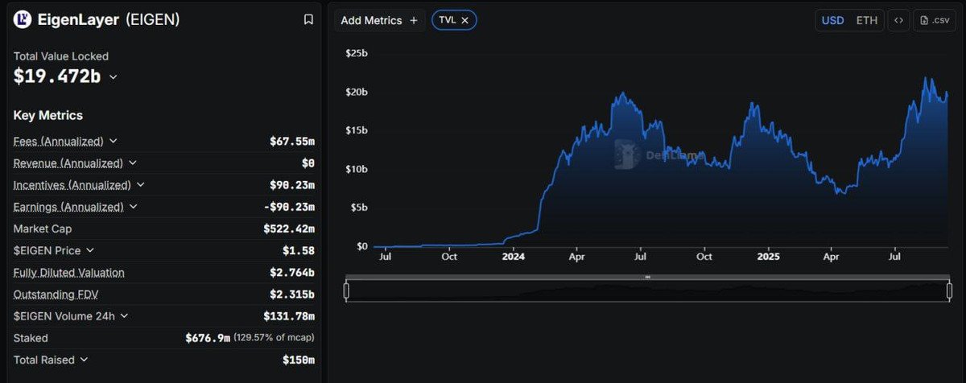Select the $19.472b TVL value
This screenshot has height=383, width=966.
pyautogui.click(x=57, y=76)
